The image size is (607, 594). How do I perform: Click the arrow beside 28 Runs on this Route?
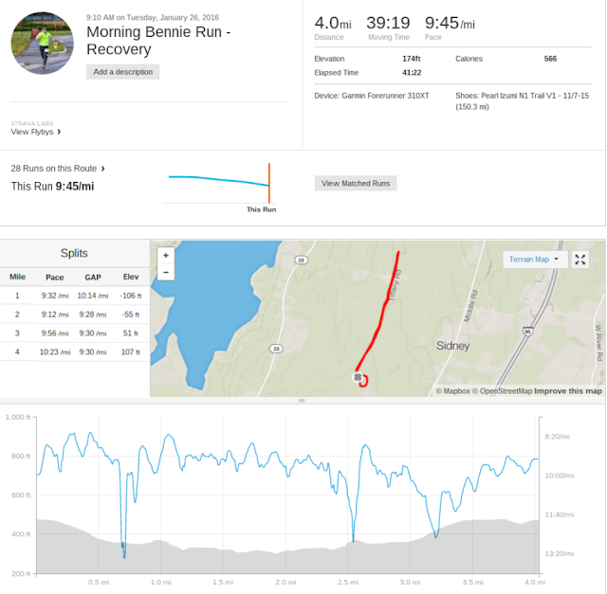[x=102, y=169]
